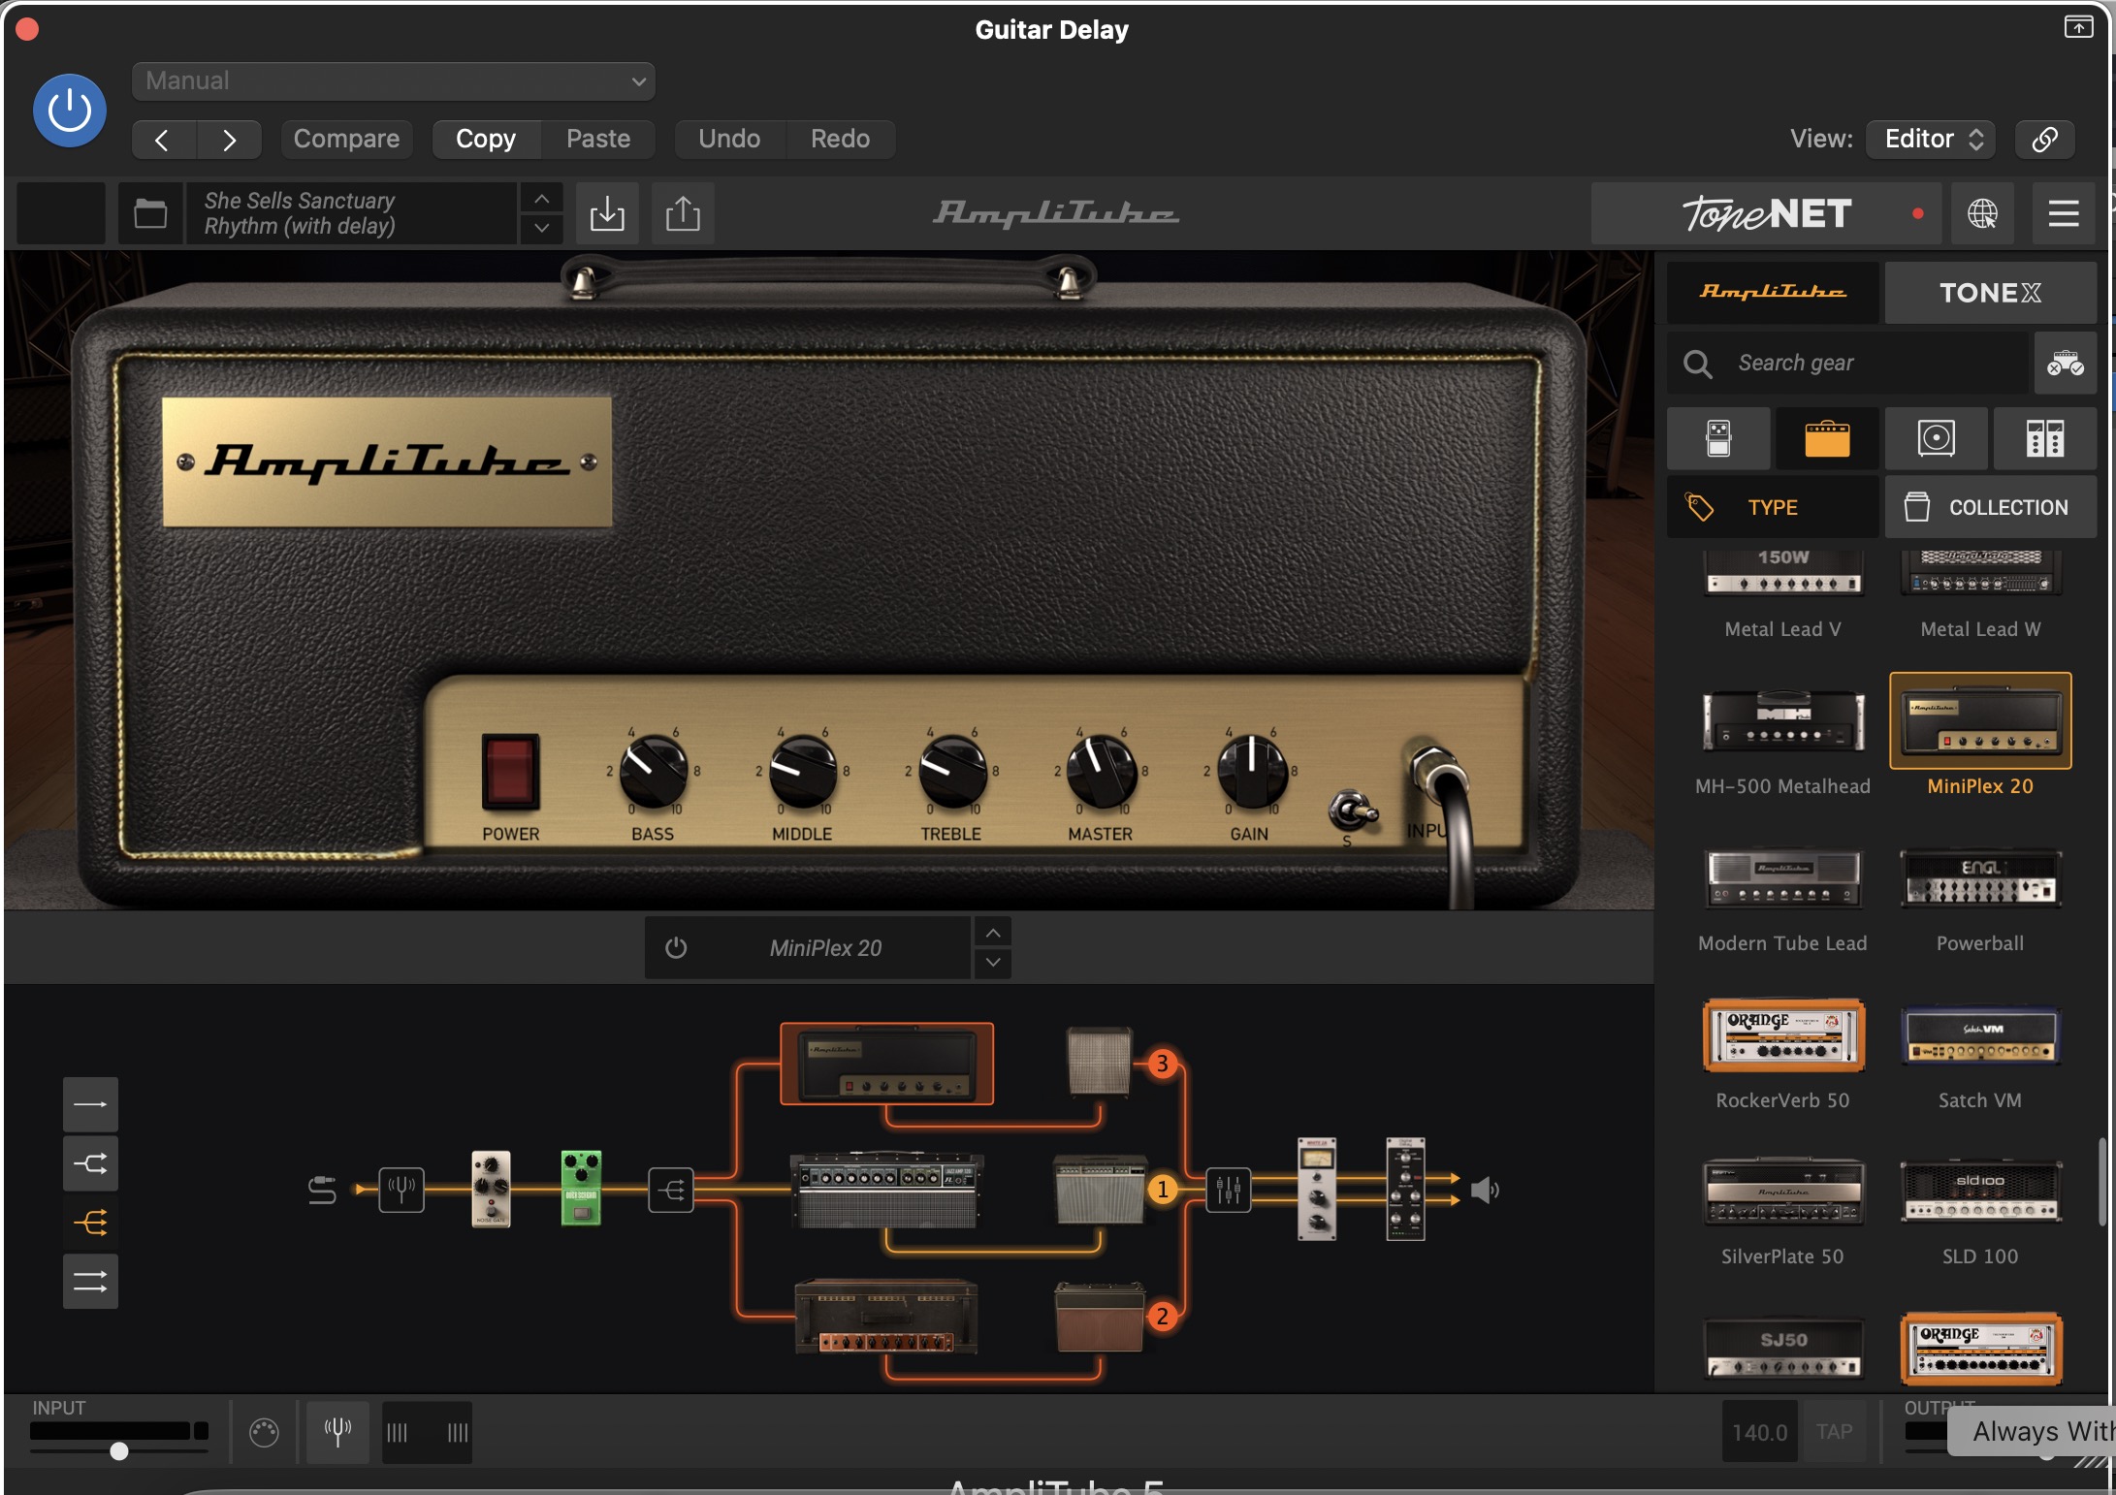The image size is (2116, 1495).
Task: Select next preset with down chevron
Action: pyautogui.click(x=542, y=229)
